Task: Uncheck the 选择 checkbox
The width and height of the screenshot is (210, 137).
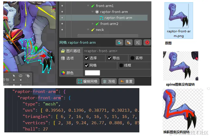Action: click(87, 58)
